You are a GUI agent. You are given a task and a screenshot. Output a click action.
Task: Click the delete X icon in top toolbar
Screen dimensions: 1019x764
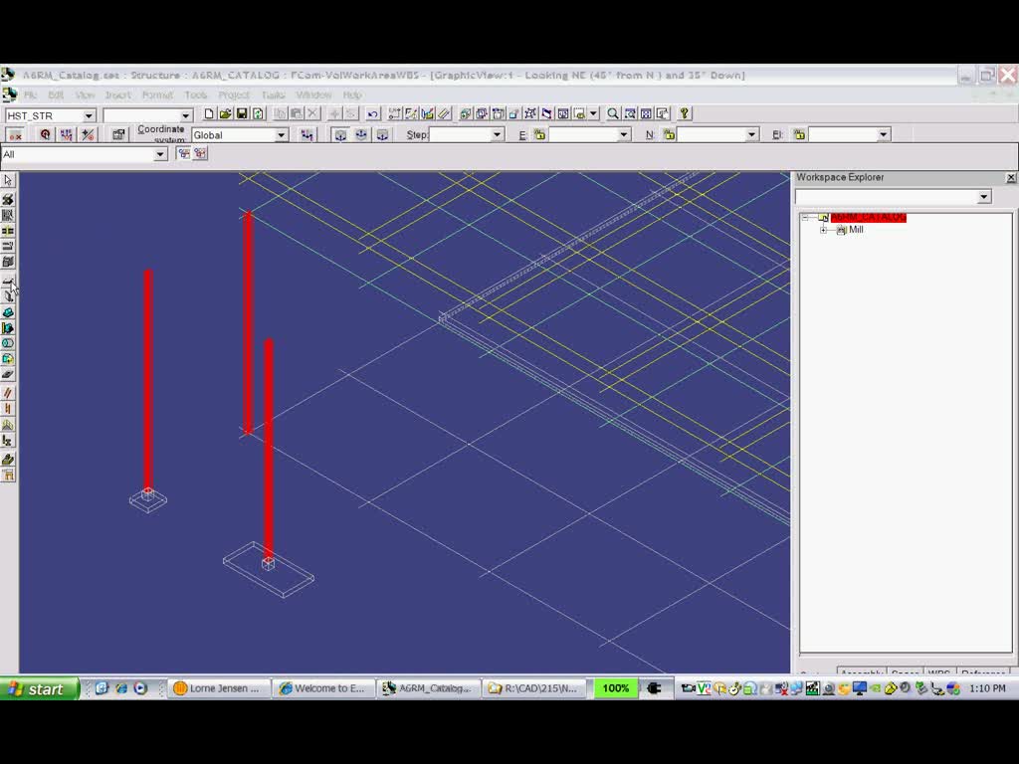coord(312,113)
